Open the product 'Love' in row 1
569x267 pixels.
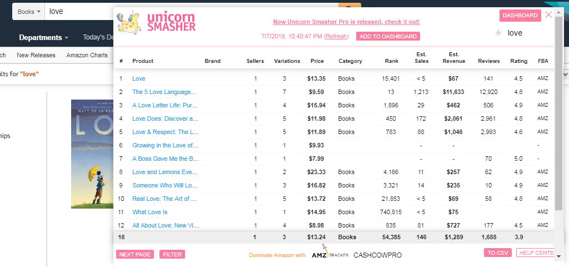pyautogui.click(x=138, y=78)
